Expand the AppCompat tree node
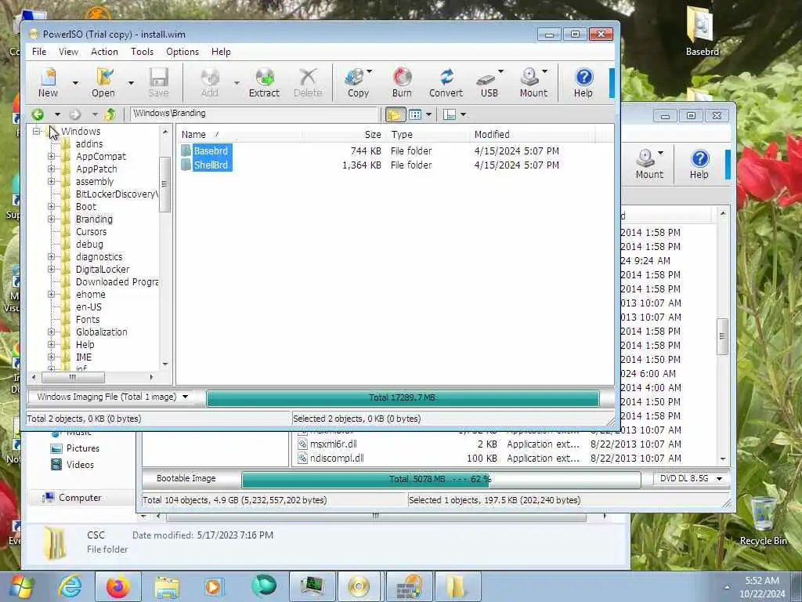This screenshot has height=602, width=802. 51,157
